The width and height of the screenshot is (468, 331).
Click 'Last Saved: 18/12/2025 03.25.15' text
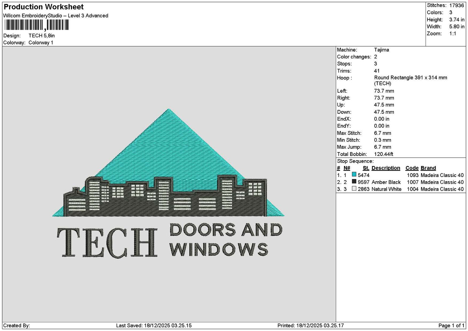(154, 325)
